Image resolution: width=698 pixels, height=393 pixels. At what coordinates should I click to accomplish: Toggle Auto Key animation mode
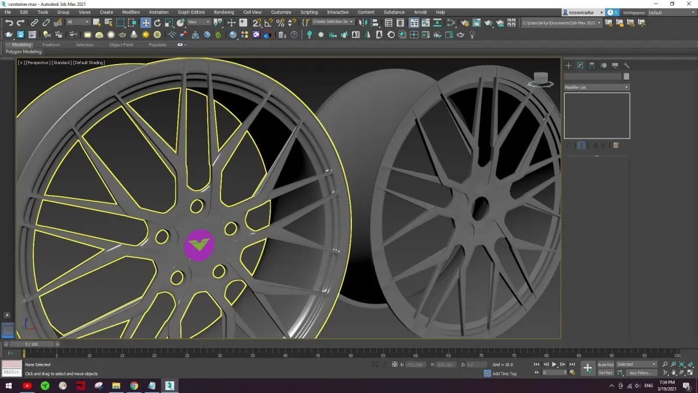tap(606, 364)
